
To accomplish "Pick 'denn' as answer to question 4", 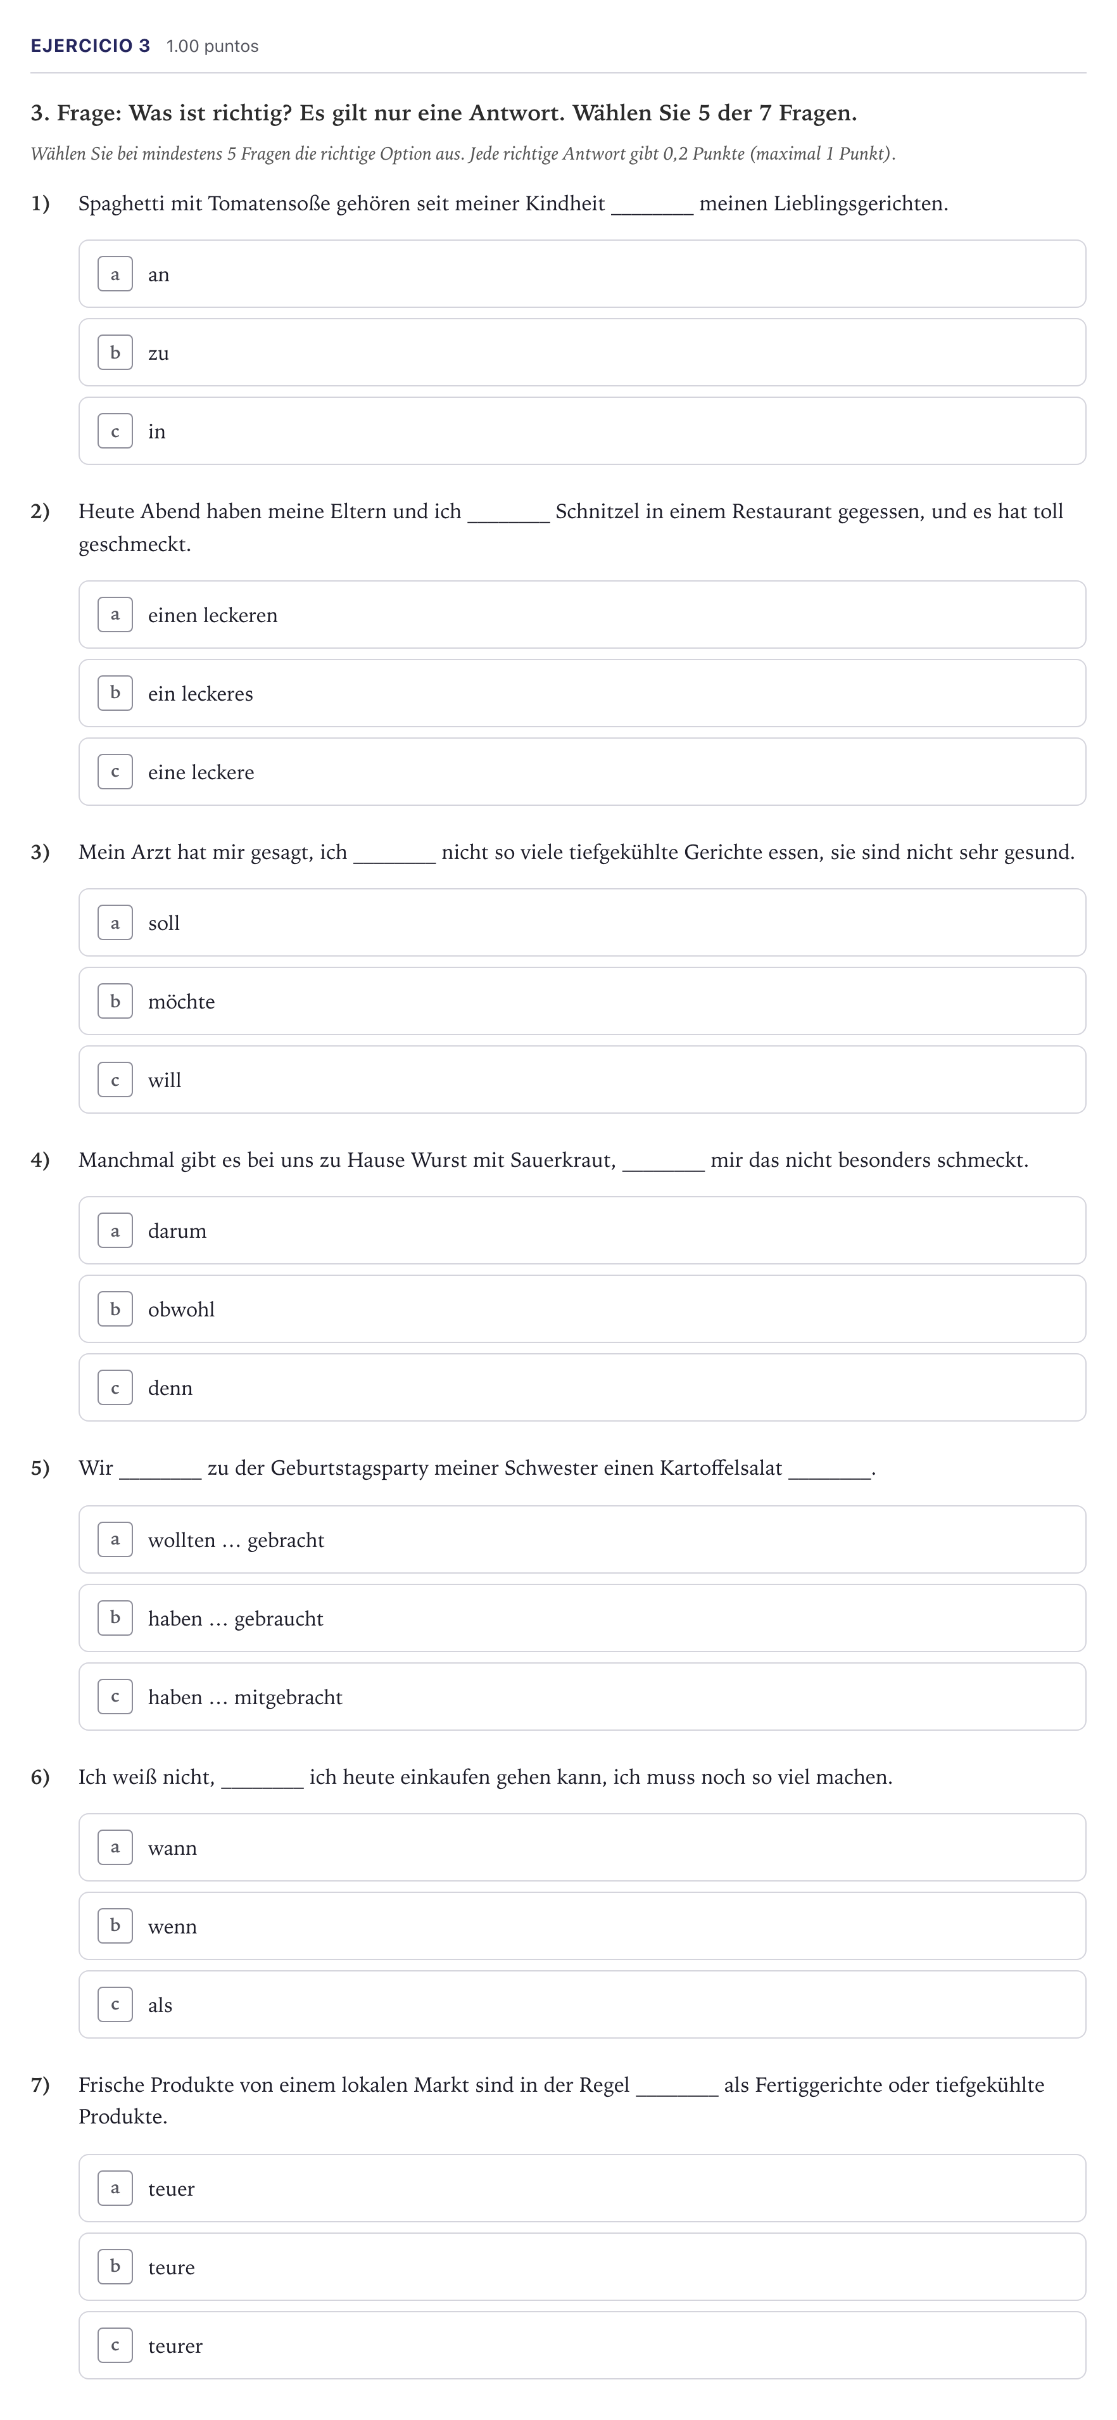I will pyautogui.click(x=582, y=1387).
